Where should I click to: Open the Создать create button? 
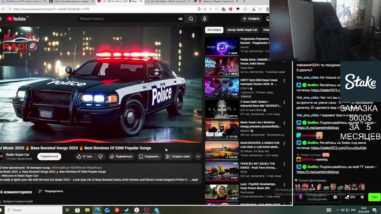coord(251,19)
